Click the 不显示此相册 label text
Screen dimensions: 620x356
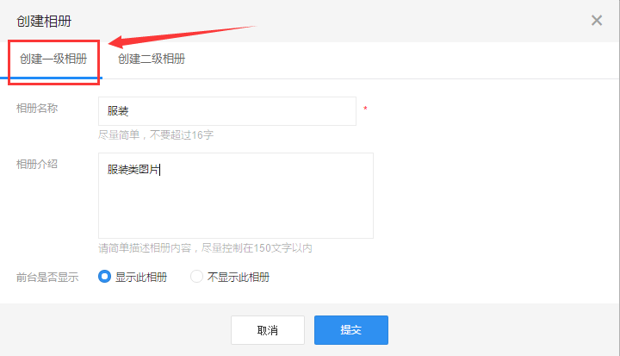[239, 278]
